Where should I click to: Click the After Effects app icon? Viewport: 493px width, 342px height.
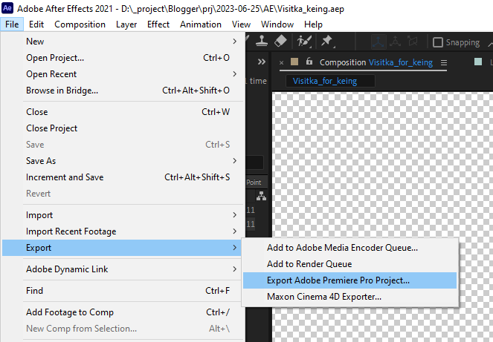(7, 8)
